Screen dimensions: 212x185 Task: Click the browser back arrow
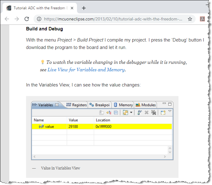(7, 19)
